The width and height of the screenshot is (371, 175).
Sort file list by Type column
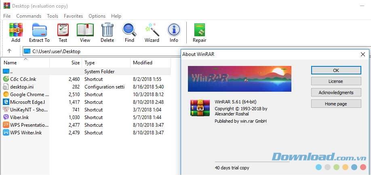point(106,63)
